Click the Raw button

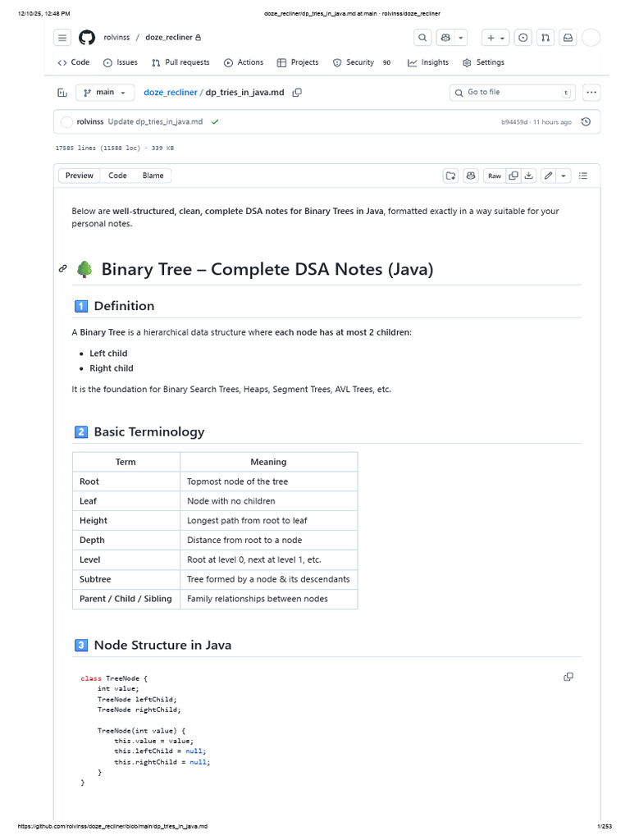[495, 176]
